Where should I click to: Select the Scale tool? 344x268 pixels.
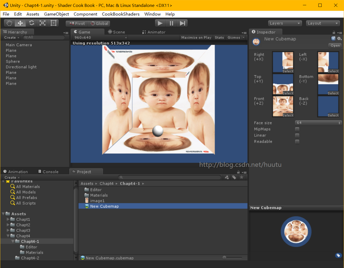click(42, 23)
